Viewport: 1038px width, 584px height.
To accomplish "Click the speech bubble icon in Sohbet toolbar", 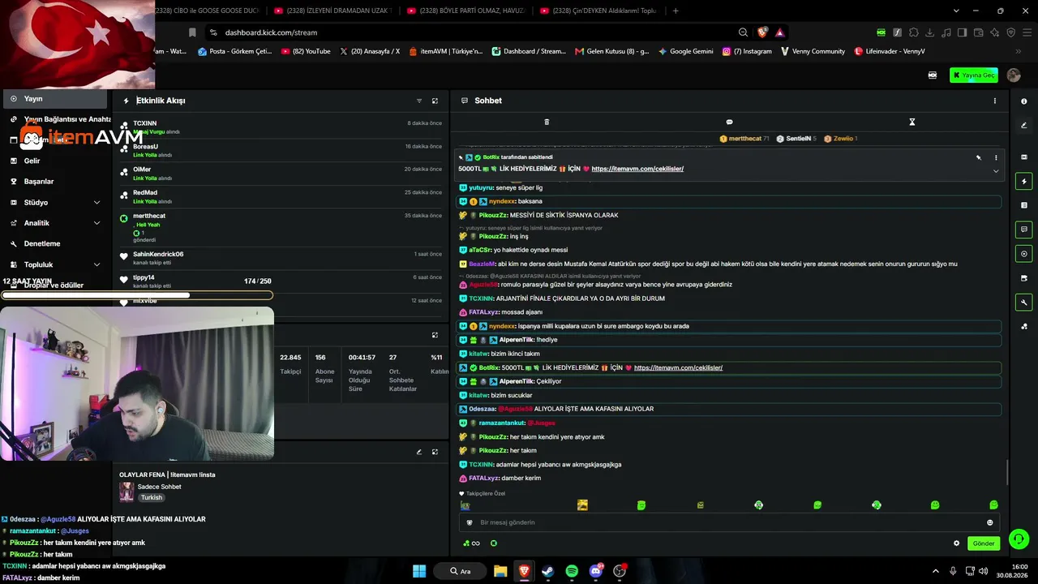I will 729,122.
